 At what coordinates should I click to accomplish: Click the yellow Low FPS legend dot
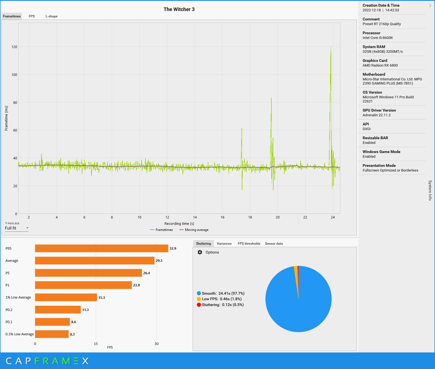pos(199,299)
